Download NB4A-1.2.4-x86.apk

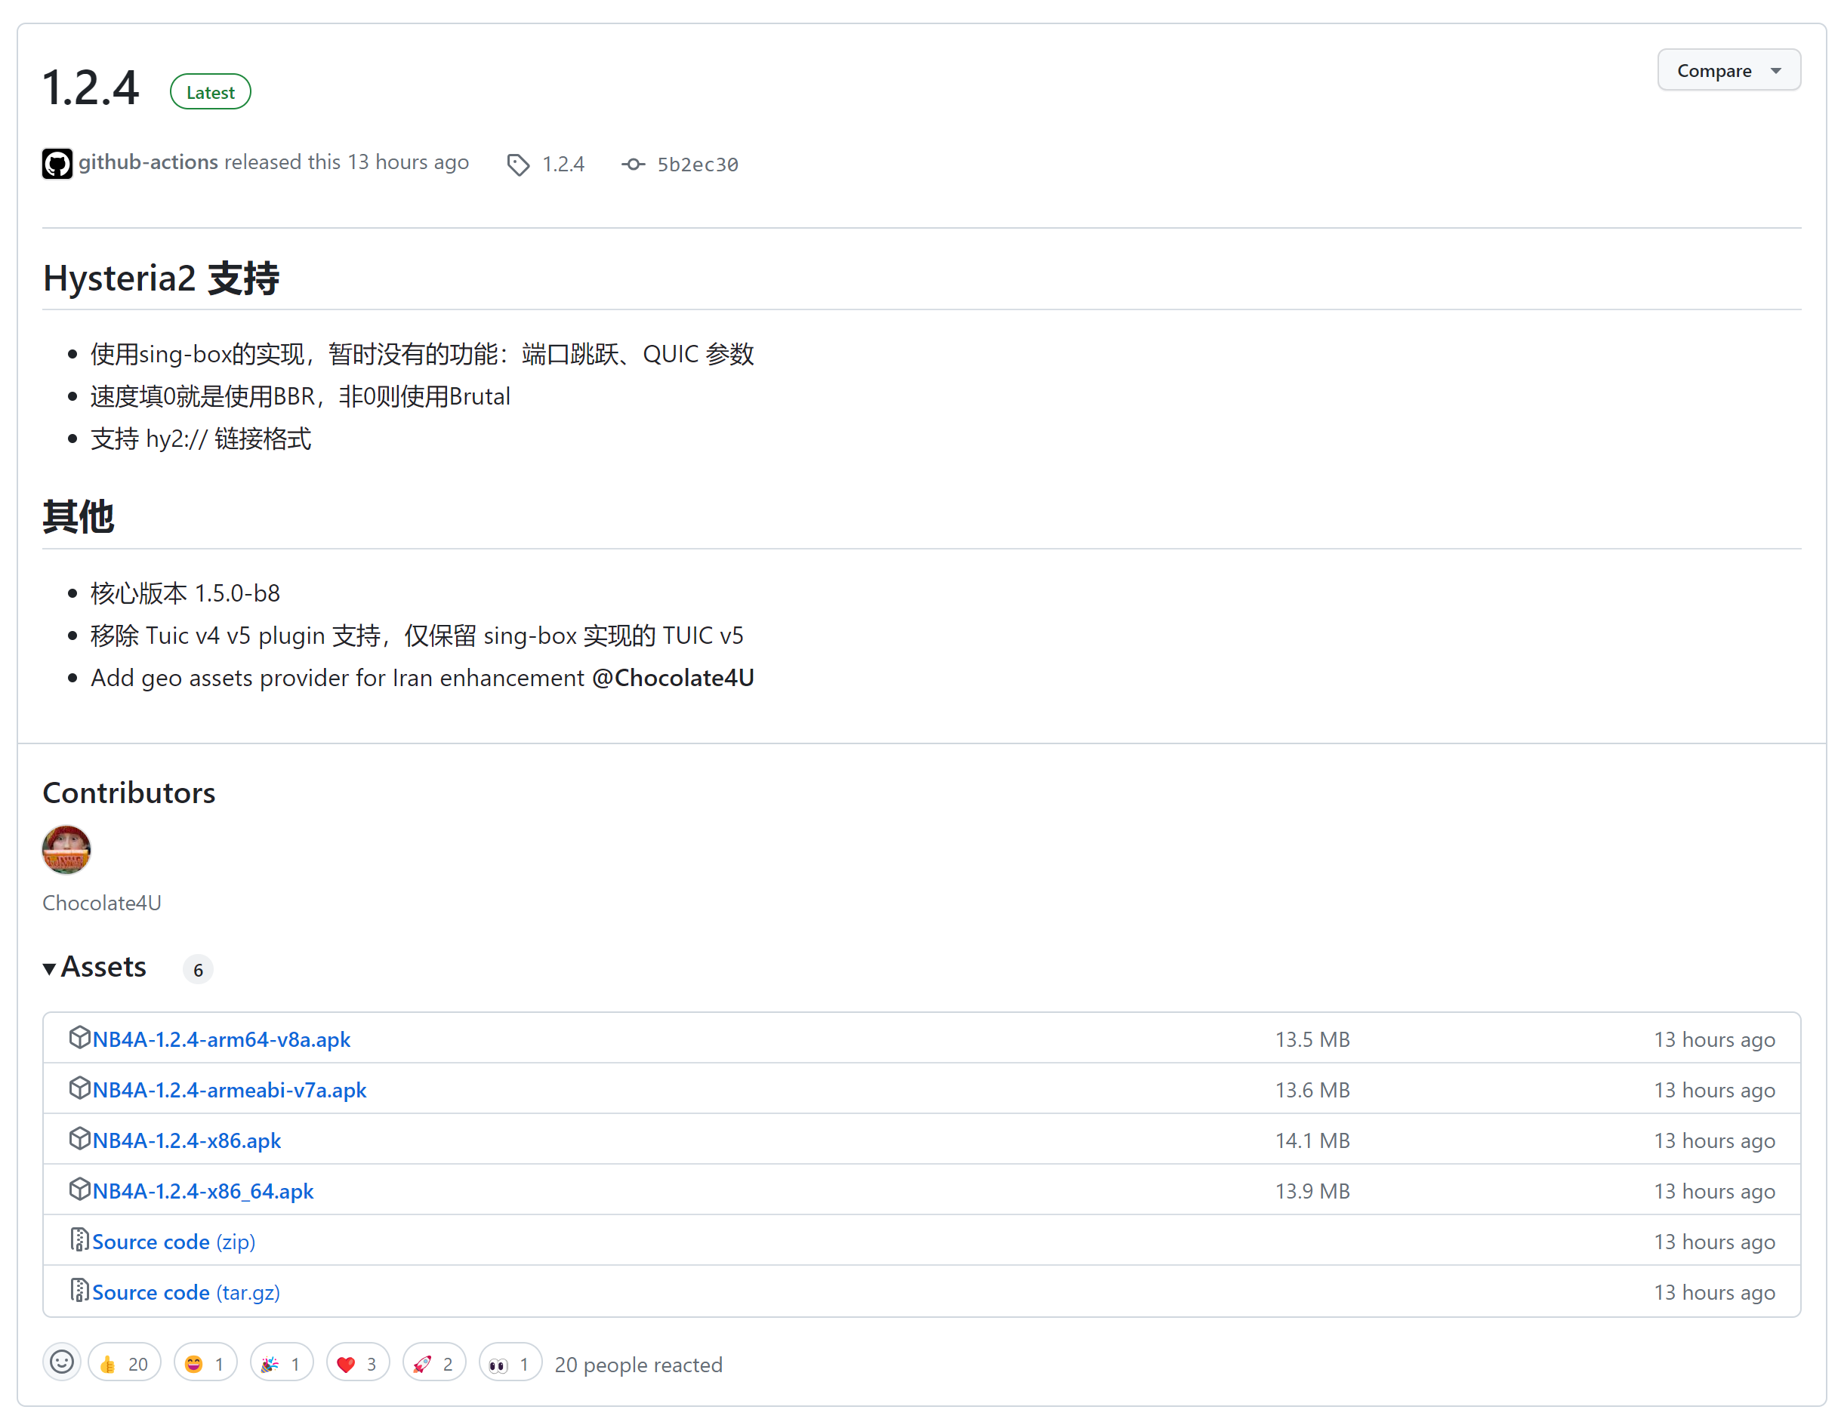187,1140
